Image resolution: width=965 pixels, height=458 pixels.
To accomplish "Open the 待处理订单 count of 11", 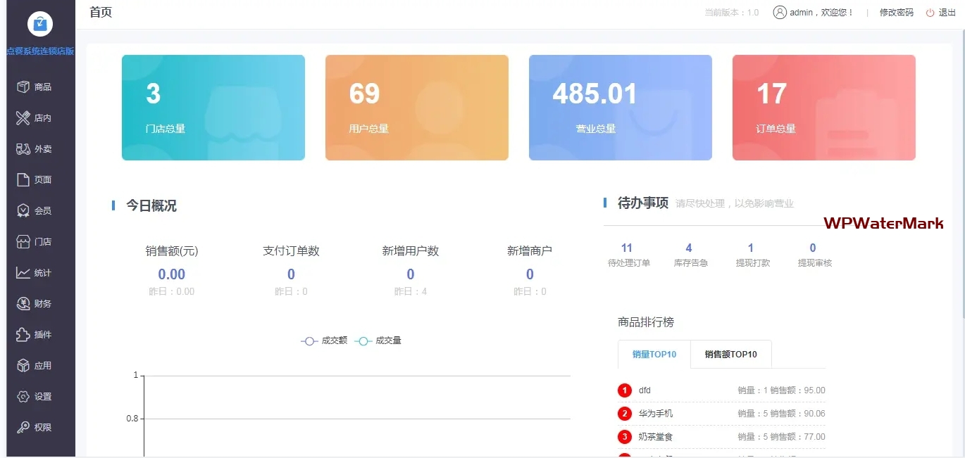I will [x=627, y=248].
